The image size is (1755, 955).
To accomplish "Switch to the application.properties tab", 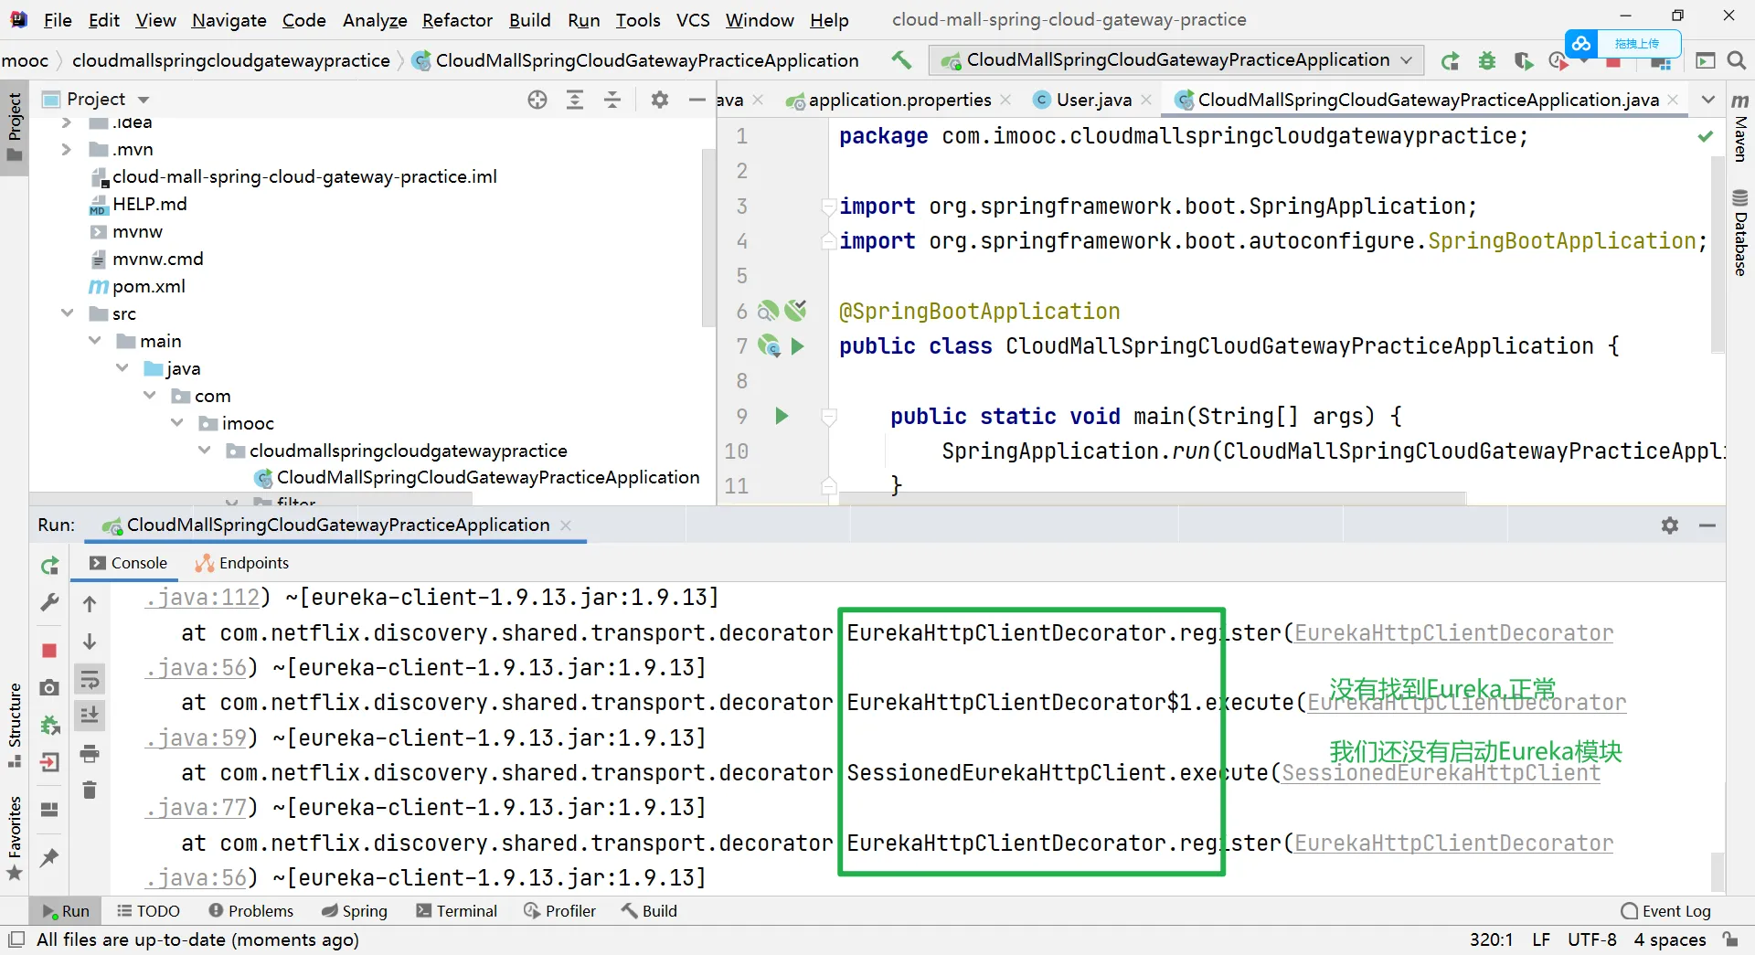I will point(899,100).
